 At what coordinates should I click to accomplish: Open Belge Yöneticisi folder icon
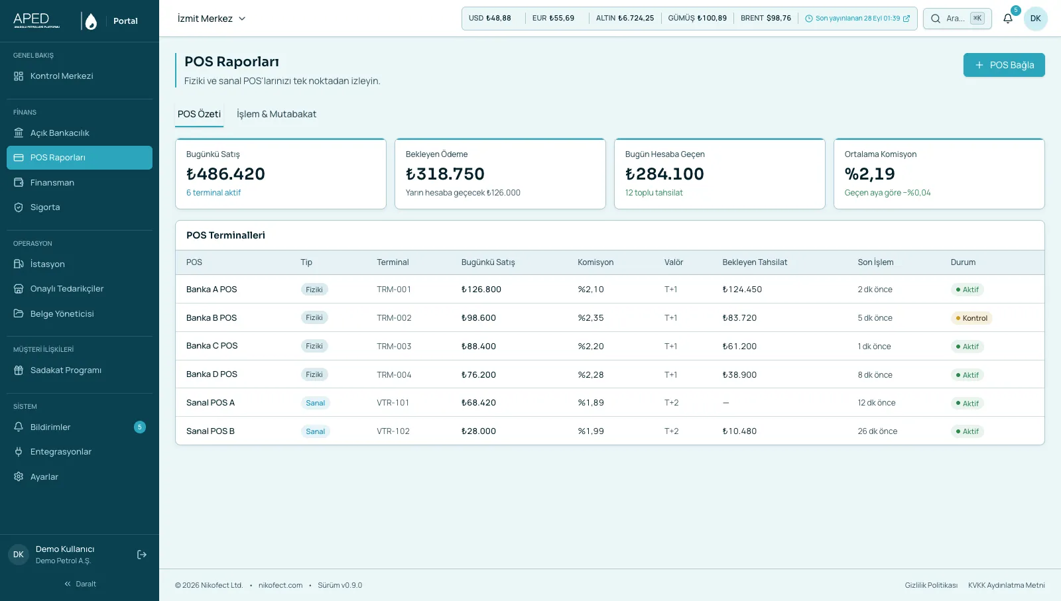point(19,314)
